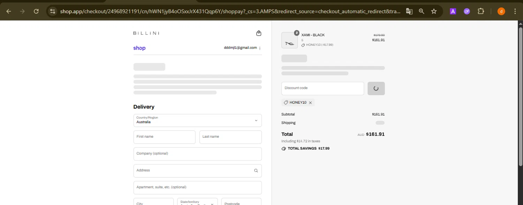Click the Company (optional) field
The image size is (523, 205).
198,154
